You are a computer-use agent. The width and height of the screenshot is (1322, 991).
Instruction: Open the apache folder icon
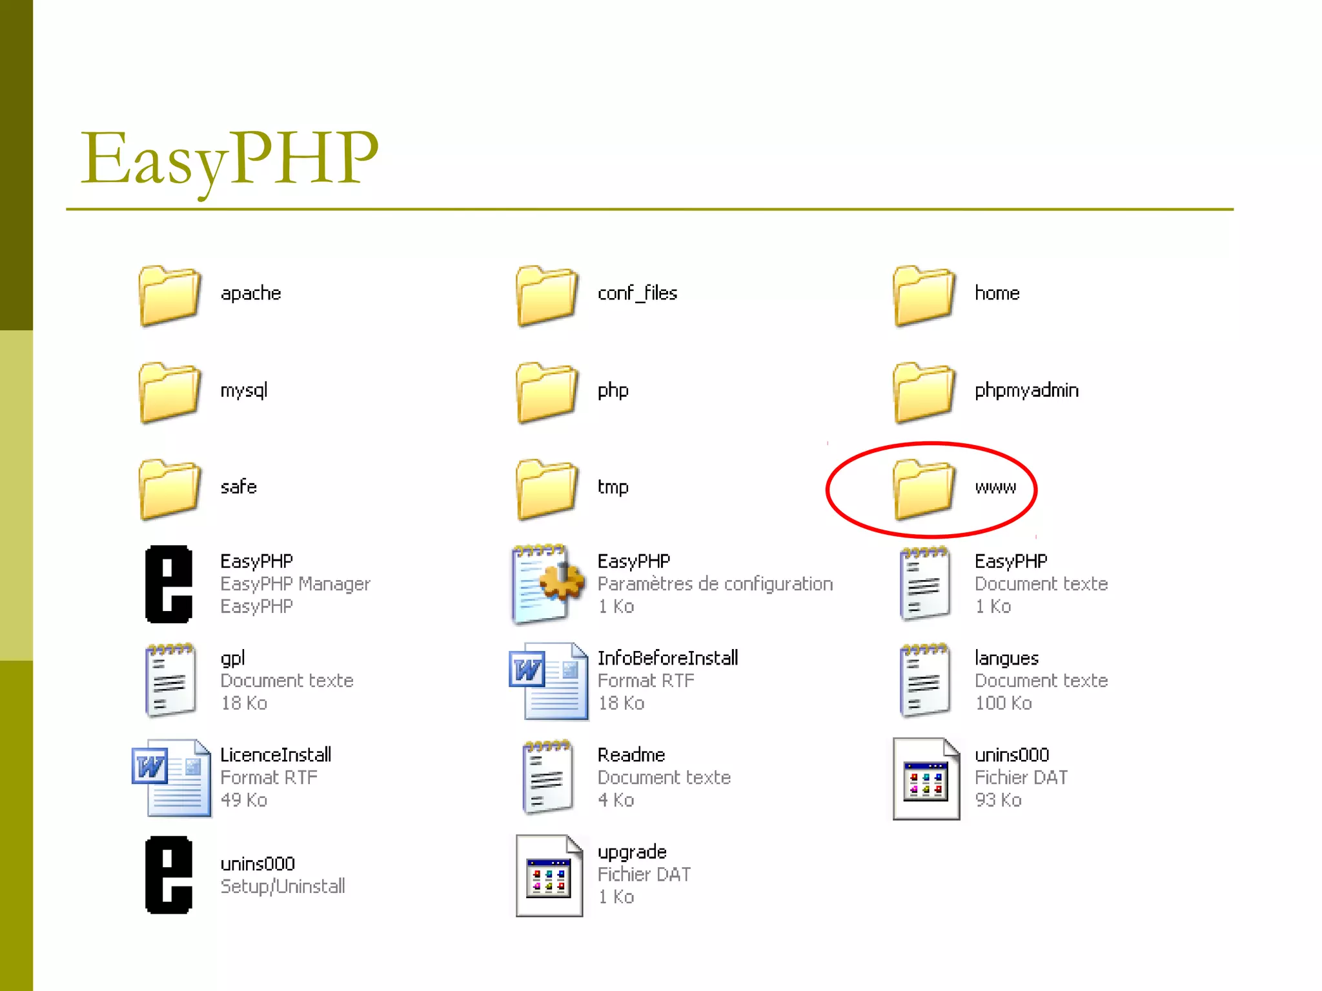tap(170, 295)
